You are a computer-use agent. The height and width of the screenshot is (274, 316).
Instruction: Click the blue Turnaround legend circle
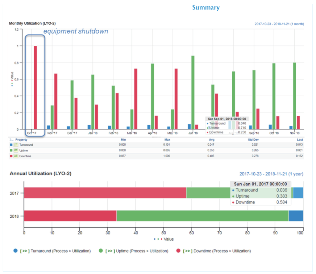click(15, 251)
